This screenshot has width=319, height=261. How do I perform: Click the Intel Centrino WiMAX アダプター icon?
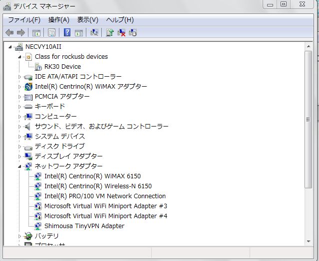28,87
